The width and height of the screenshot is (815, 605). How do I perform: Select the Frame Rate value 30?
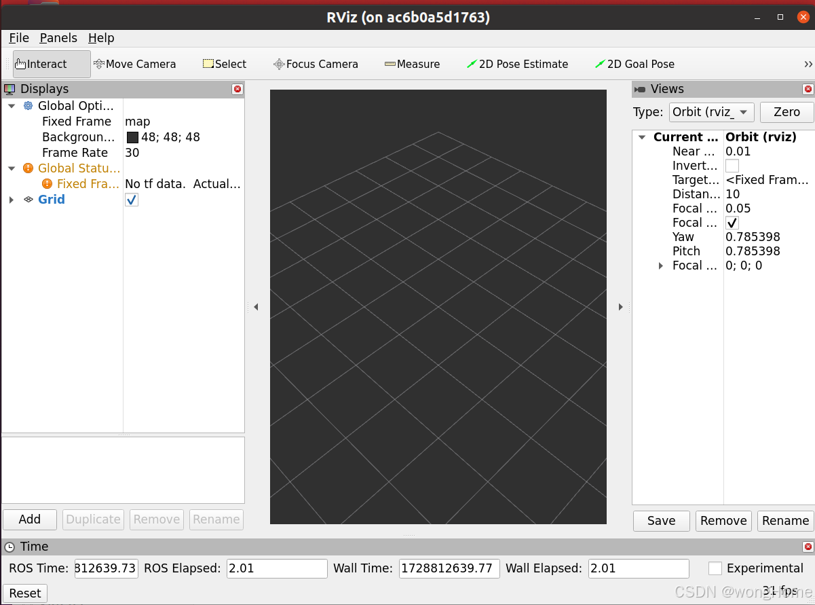[132, 153]
